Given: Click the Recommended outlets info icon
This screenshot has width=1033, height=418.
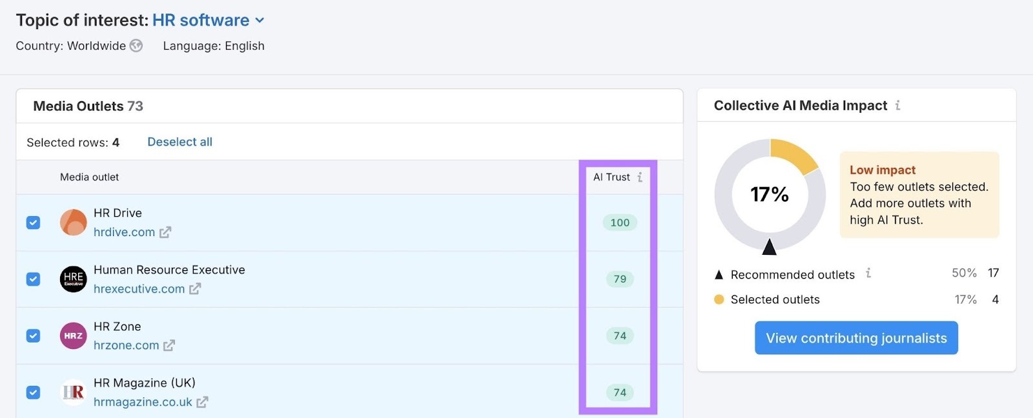Looking at the screenshot, I should pyautogui.click(x=869, y=274).
